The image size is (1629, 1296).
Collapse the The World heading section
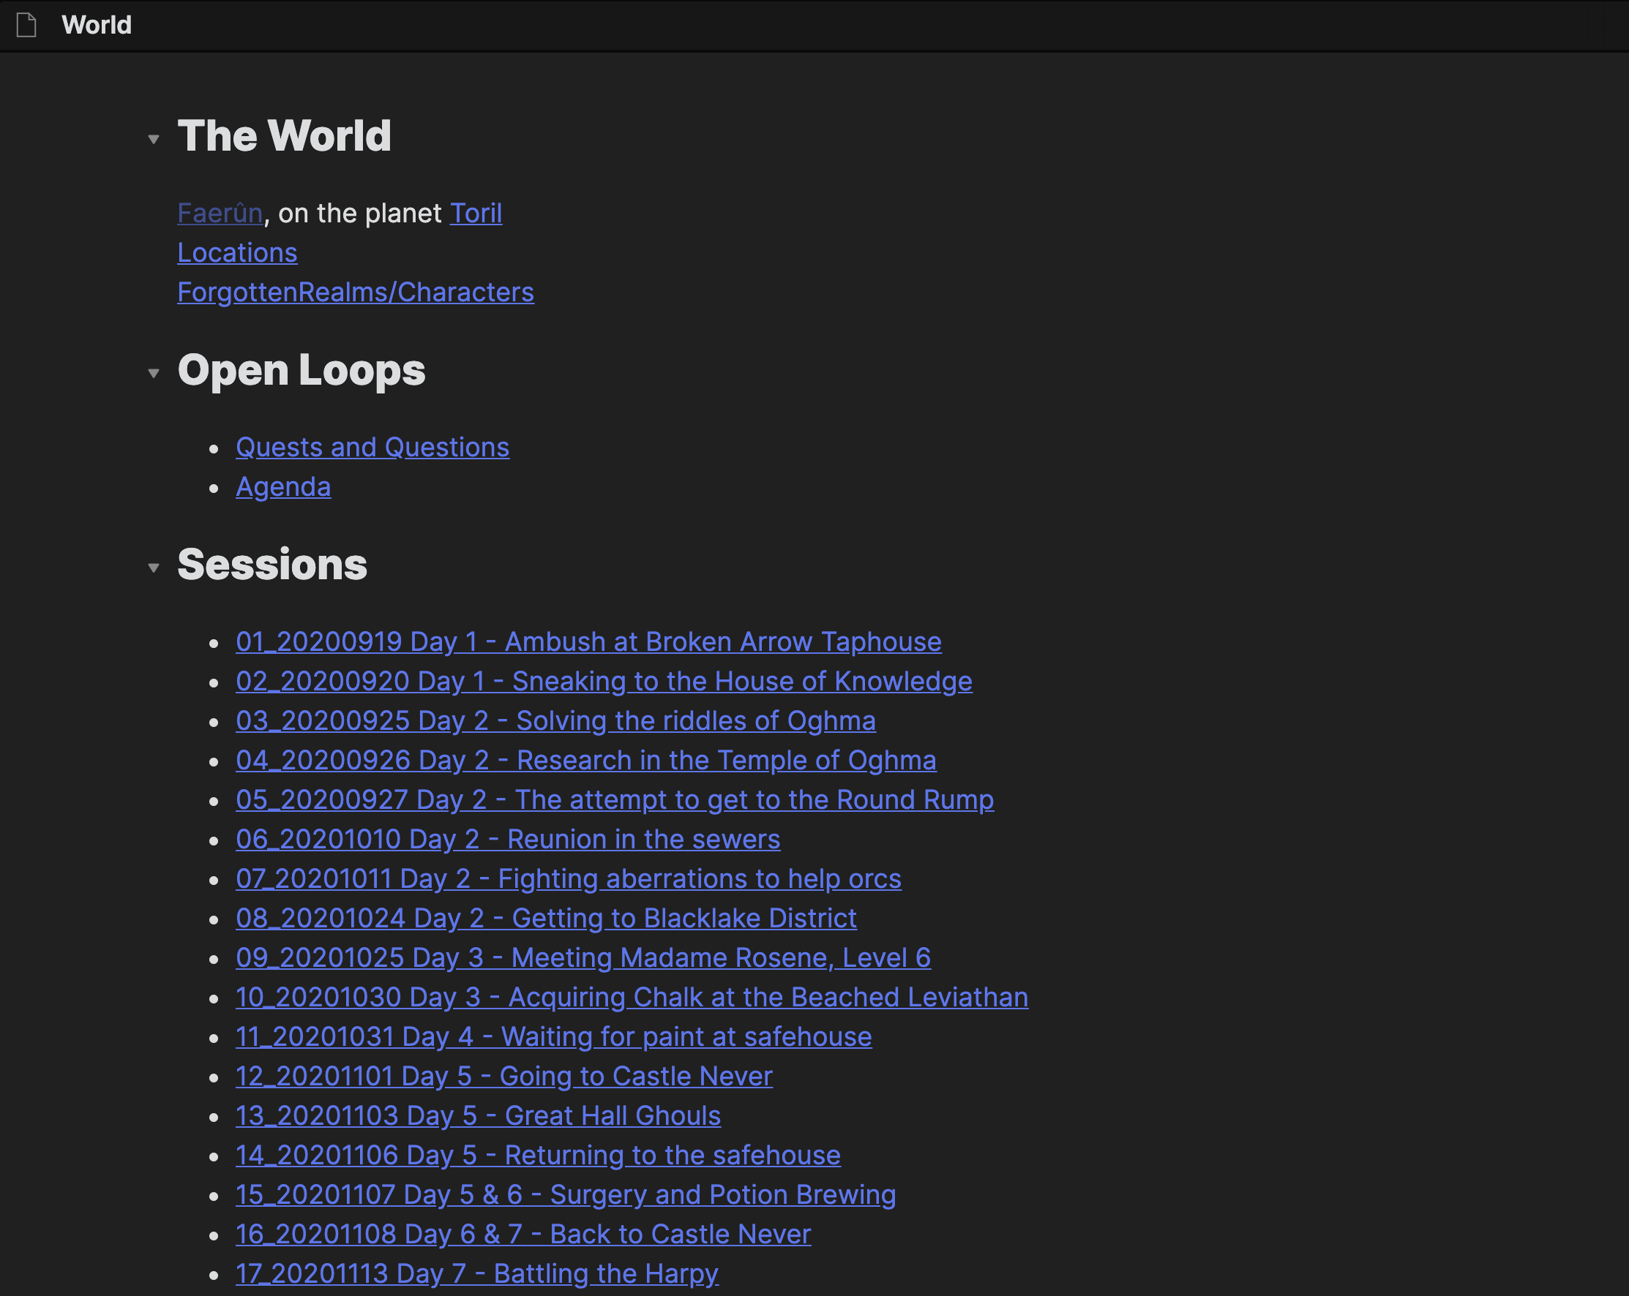154,139
